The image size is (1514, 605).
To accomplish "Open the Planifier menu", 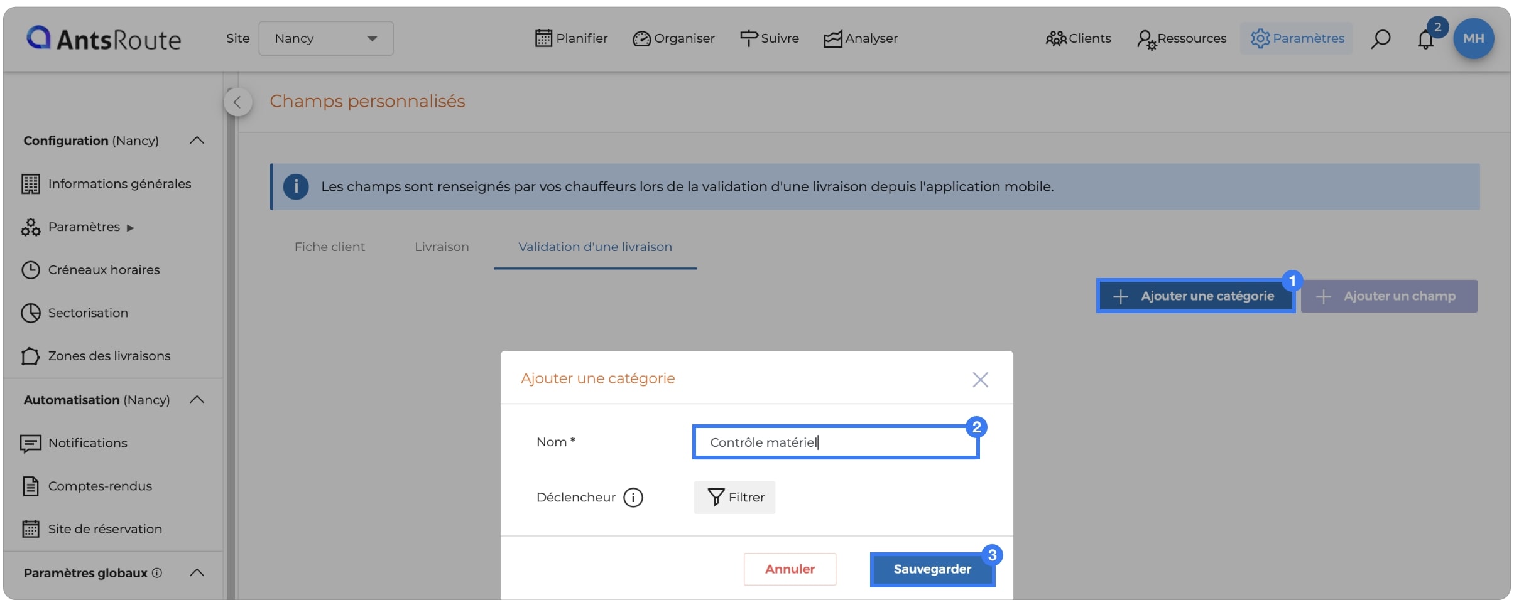I will pos(571,38).
